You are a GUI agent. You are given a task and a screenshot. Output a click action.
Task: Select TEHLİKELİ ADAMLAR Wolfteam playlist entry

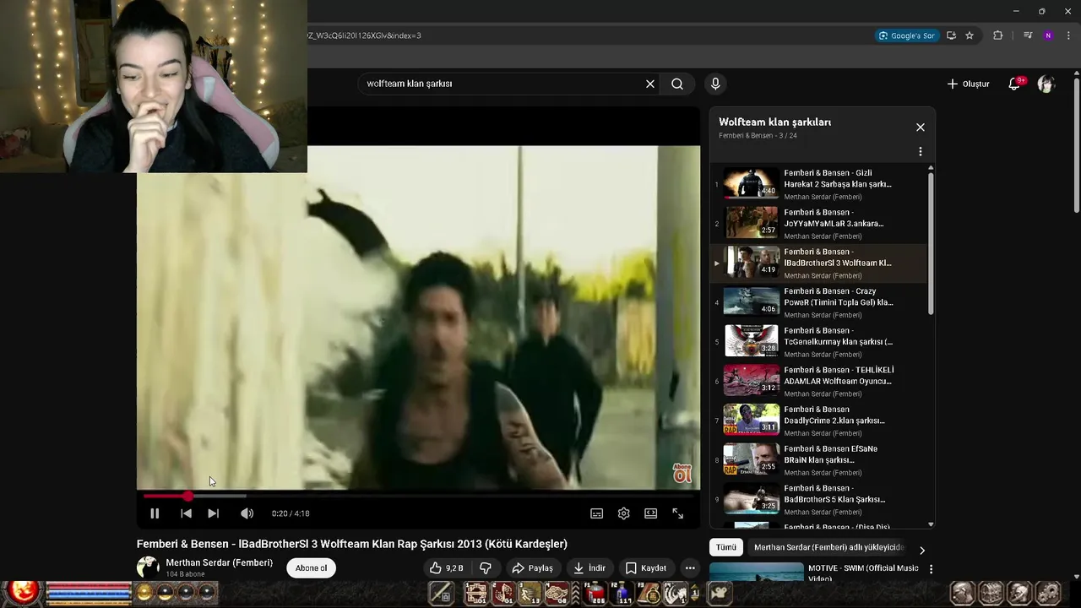[819, 381]
